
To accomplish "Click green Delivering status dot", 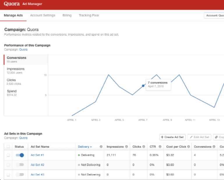I will tap(79, 155).
